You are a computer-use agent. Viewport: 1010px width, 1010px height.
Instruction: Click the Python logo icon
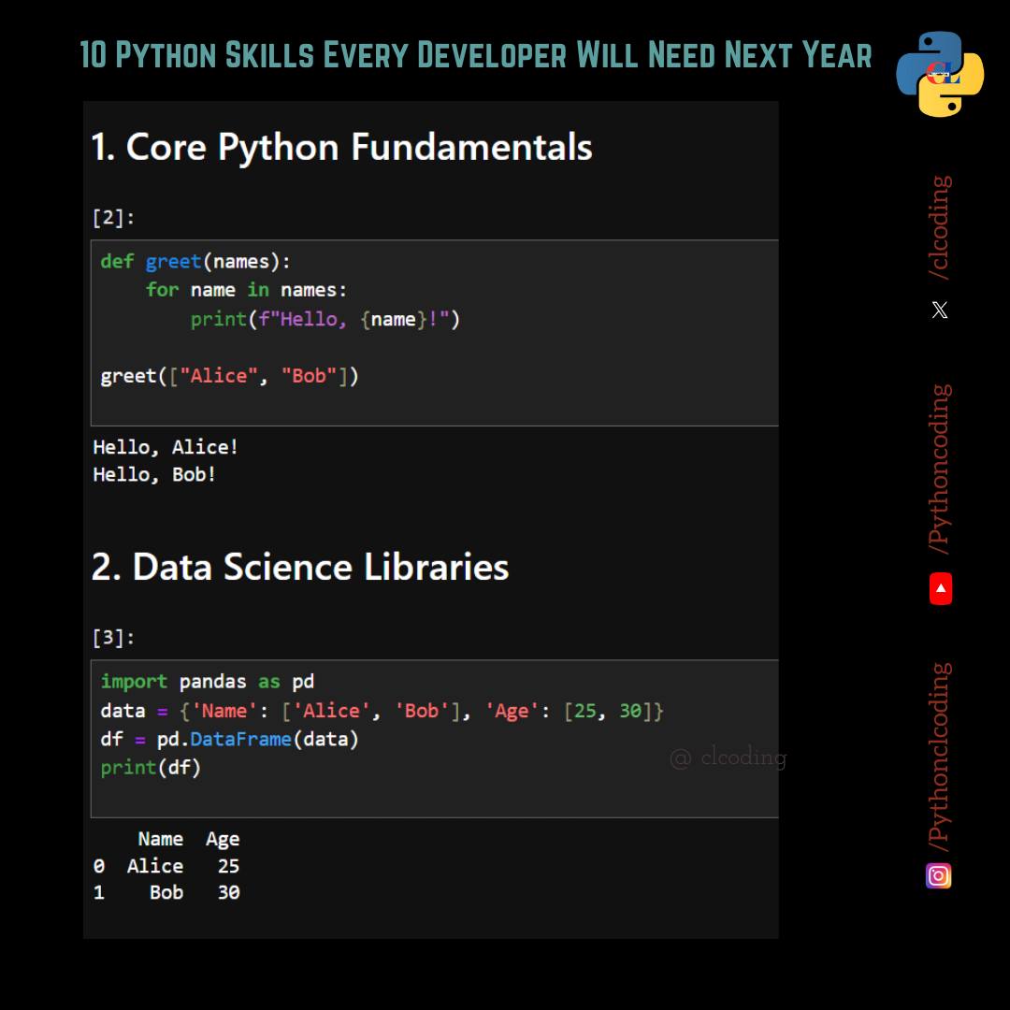pyautogui.click(x=940, y=74)
